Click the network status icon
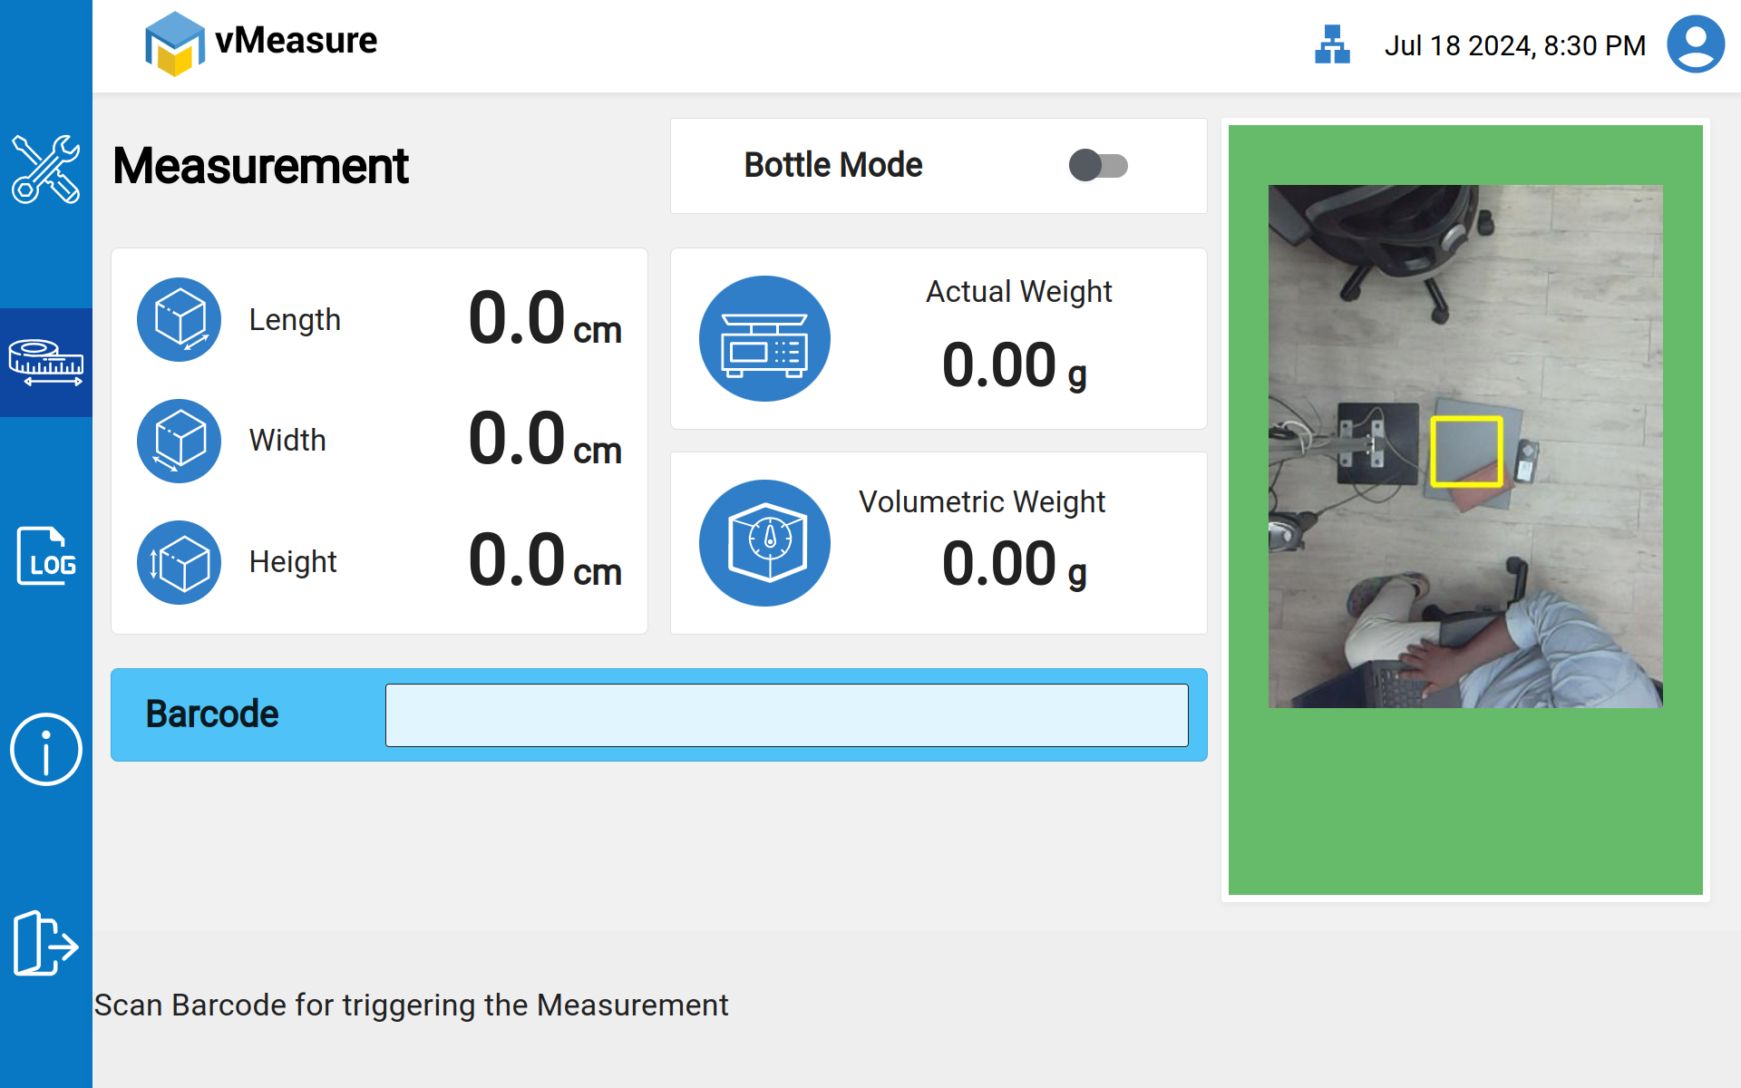1741x1088 pixels. pyautogui.click(x=1332, y=44)
